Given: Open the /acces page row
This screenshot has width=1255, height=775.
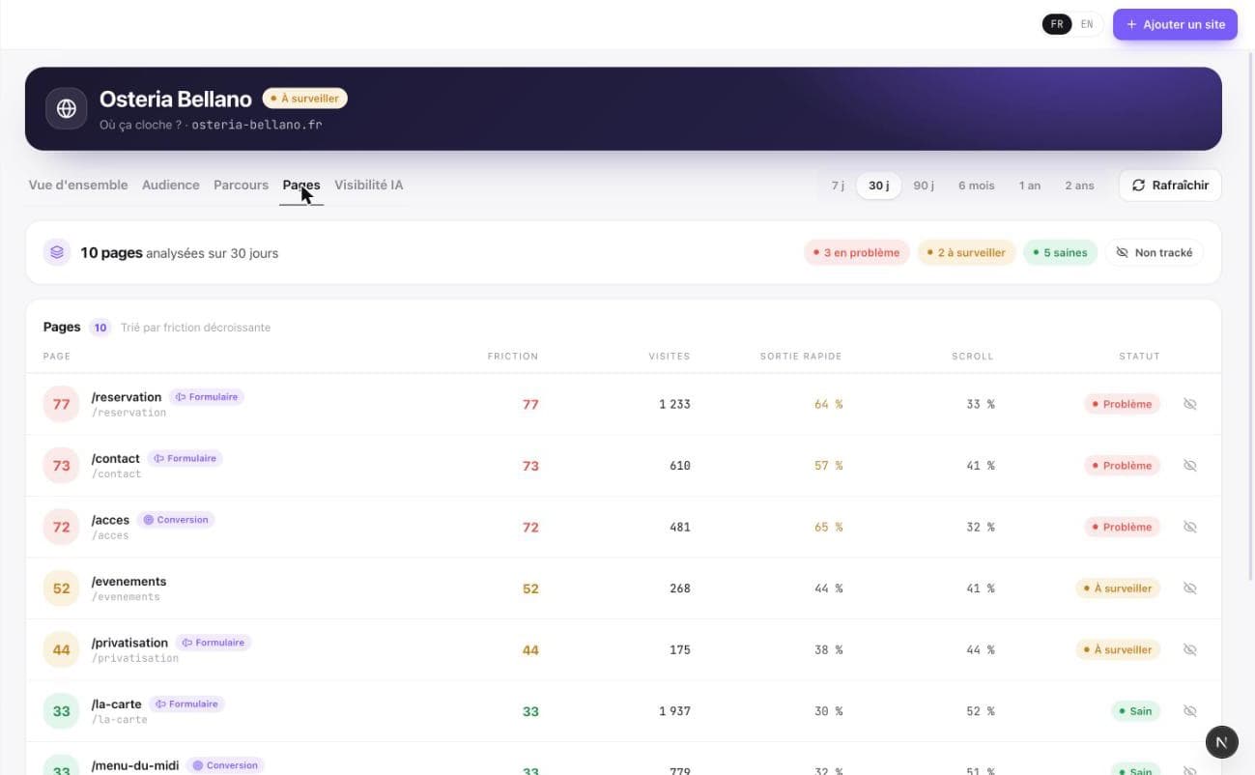Looking at the screenshot, I should (623, 527).
